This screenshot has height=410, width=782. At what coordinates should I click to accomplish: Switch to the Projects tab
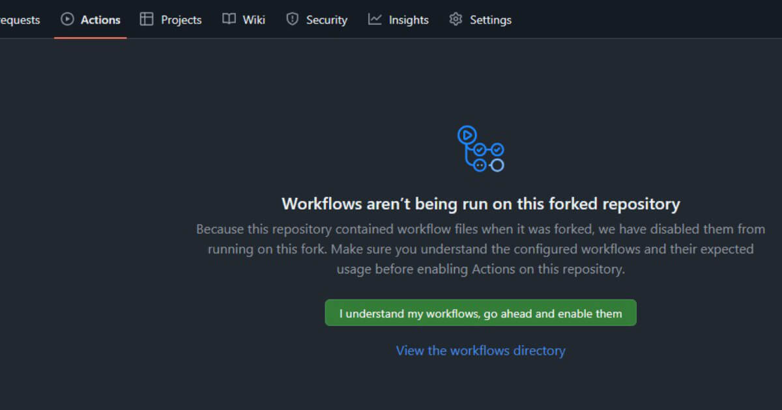click(181, 20)
